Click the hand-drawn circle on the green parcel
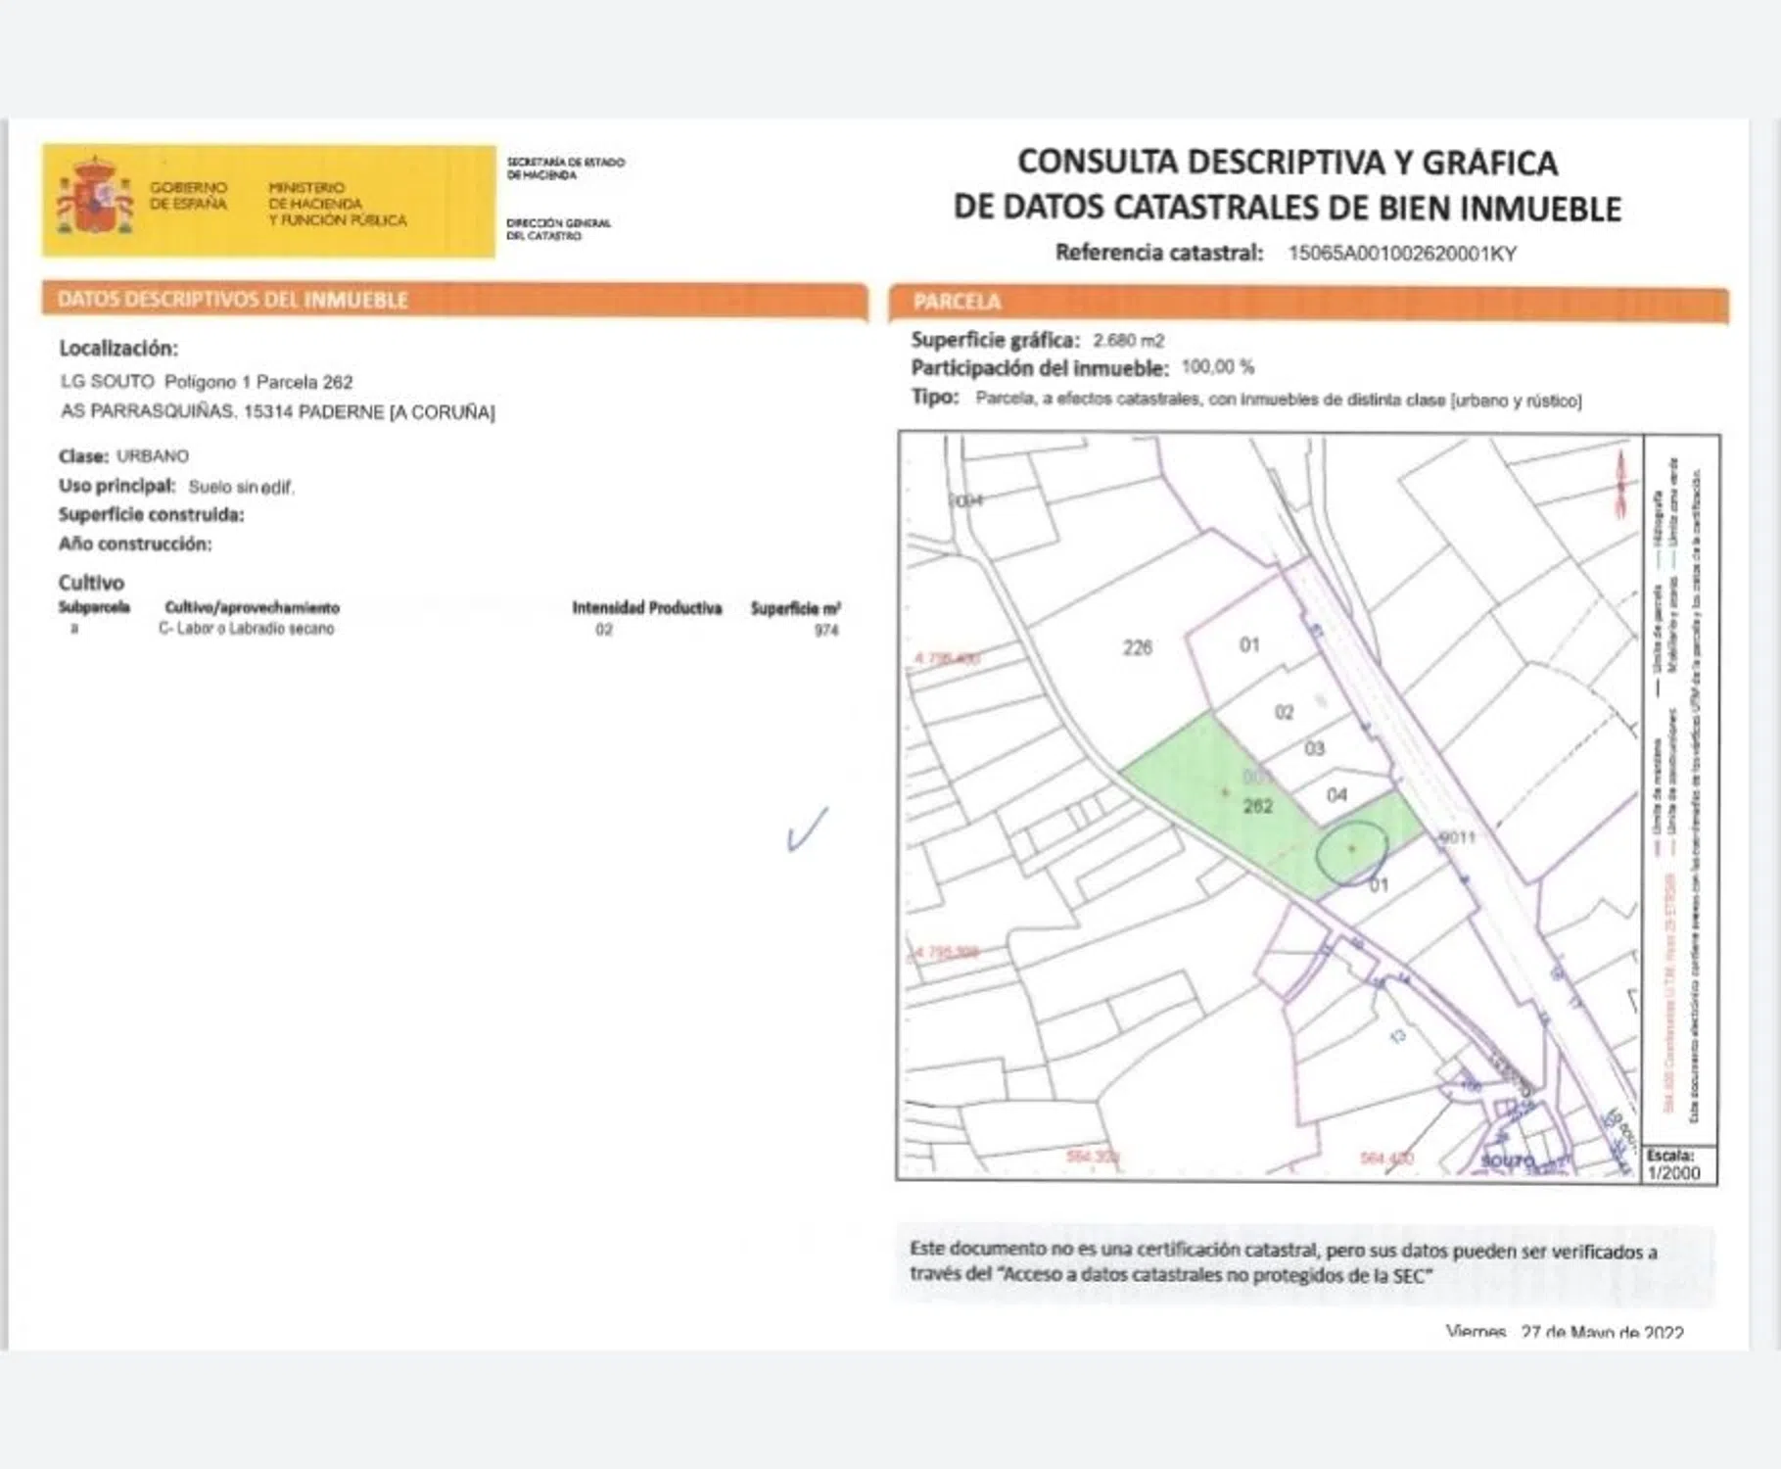 pyautogui.click(x=1351, y=852)
